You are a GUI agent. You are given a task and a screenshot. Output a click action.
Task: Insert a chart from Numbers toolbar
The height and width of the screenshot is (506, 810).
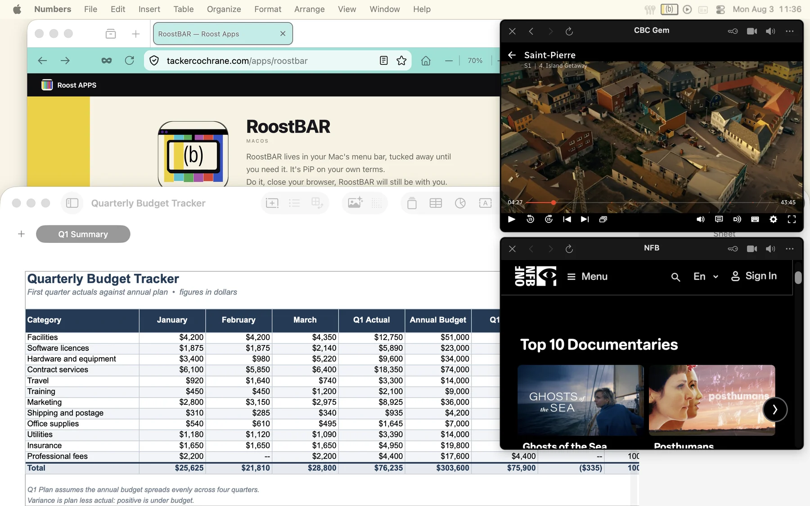pyautogui.click(x=460, y=203)
